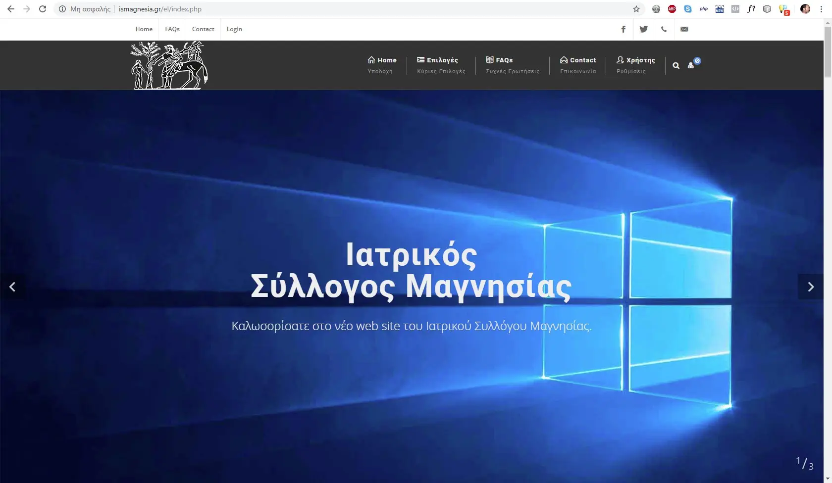The image size is (832, 483).
Task: Click the Iatrikos Syllogos site logo
Action: coord(169,65)
